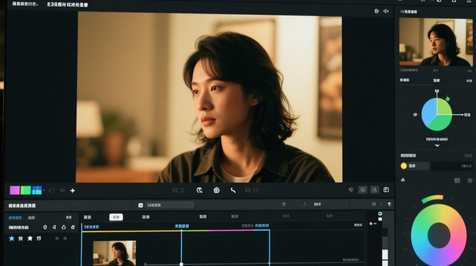The width and height of the screenshot is (476, 266).
Task: Collapse the color wheel section via the down chevron
Action: 437,145
